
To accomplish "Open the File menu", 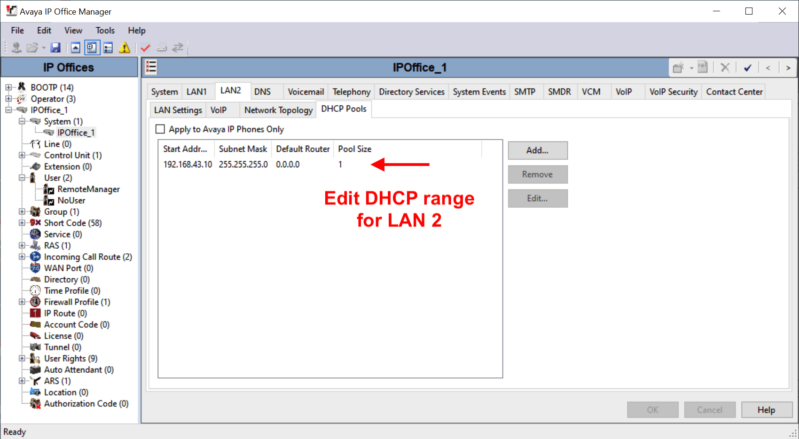I will click(17, 31).
